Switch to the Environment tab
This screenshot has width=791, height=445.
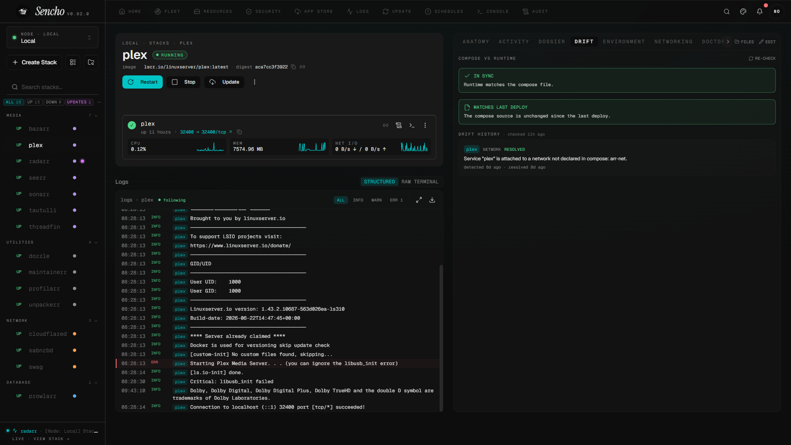[624, 42]
